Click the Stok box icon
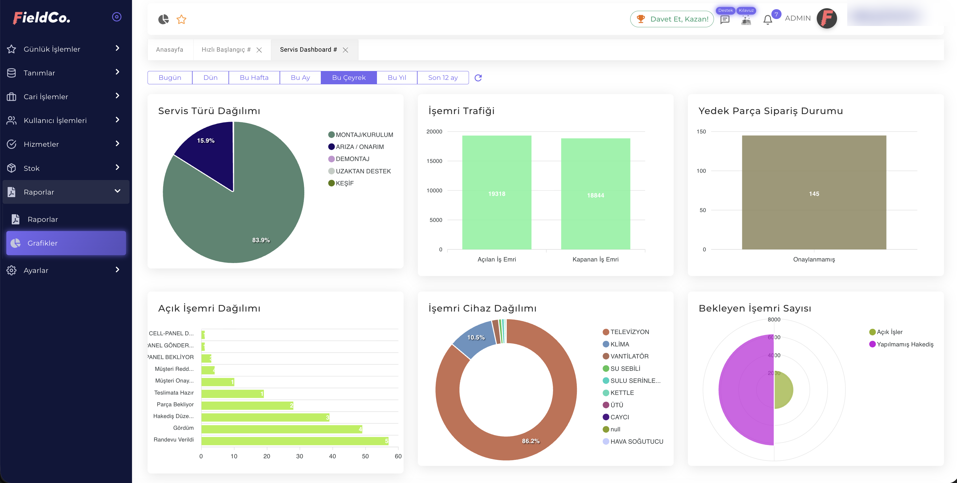This screenshot has width=957, height=483. 11,168
